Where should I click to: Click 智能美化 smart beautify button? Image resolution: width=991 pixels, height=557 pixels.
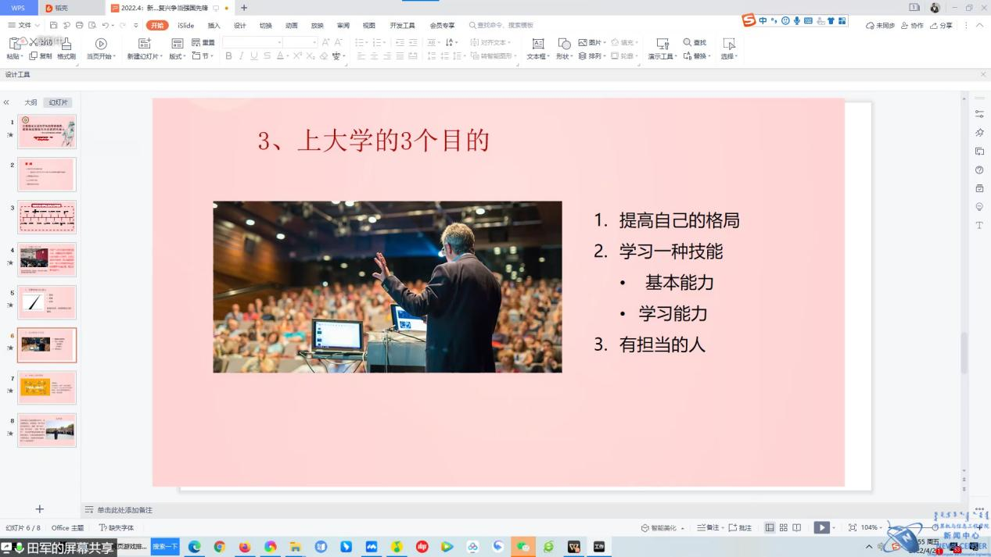[662, 528]
